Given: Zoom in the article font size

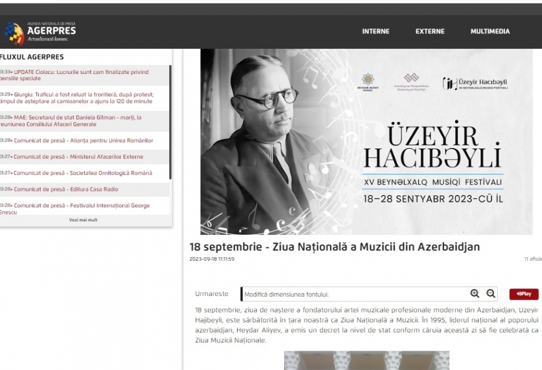Looking at the screenshot, I should (x=475, y=294).
